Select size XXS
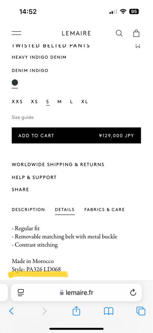This screenshot has width=153, height=333. pos(17,102)
